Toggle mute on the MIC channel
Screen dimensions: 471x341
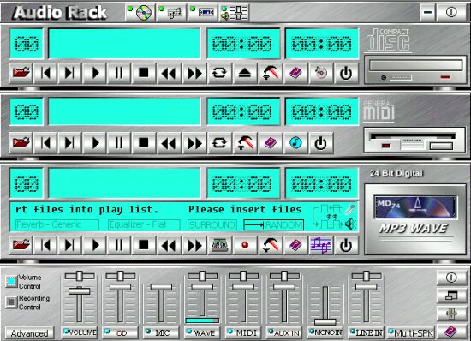pos(161,332)
